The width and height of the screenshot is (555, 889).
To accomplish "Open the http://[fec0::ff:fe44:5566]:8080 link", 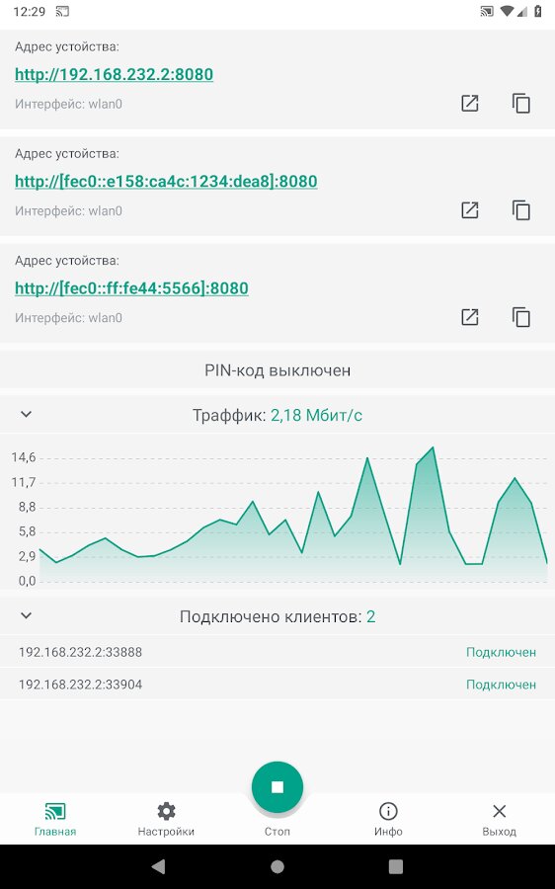I will pyautogui.click(x=131, y=288).
